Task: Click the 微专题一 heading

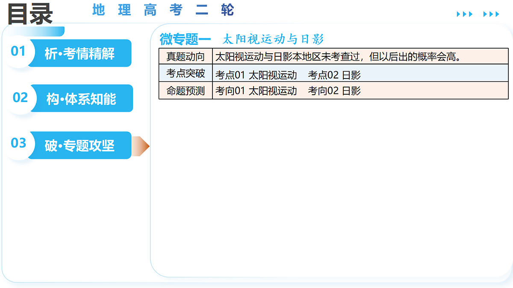Action: coord(185,39)
